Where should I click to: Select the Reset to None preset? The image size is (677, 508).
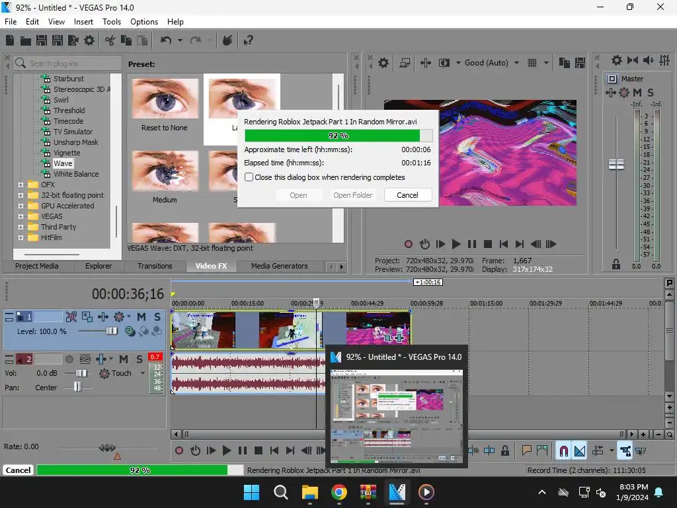click(x=165, y=105)
